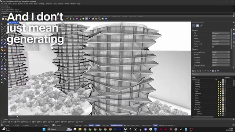The image size is (235, 132).
Task: Open File Explorer from the taskbar
Action: tap(80, 129)
